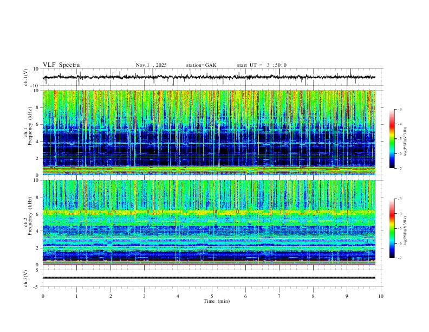Click the ch.1 frequency spectrogram panel

coord(209,132)
